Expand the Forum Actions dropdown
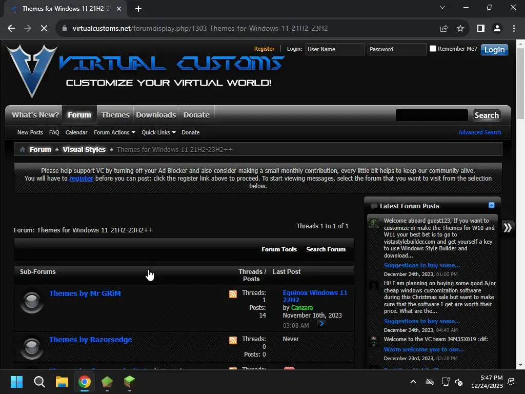The width and height of the screenshot is (525, 394). pos(114,132)
